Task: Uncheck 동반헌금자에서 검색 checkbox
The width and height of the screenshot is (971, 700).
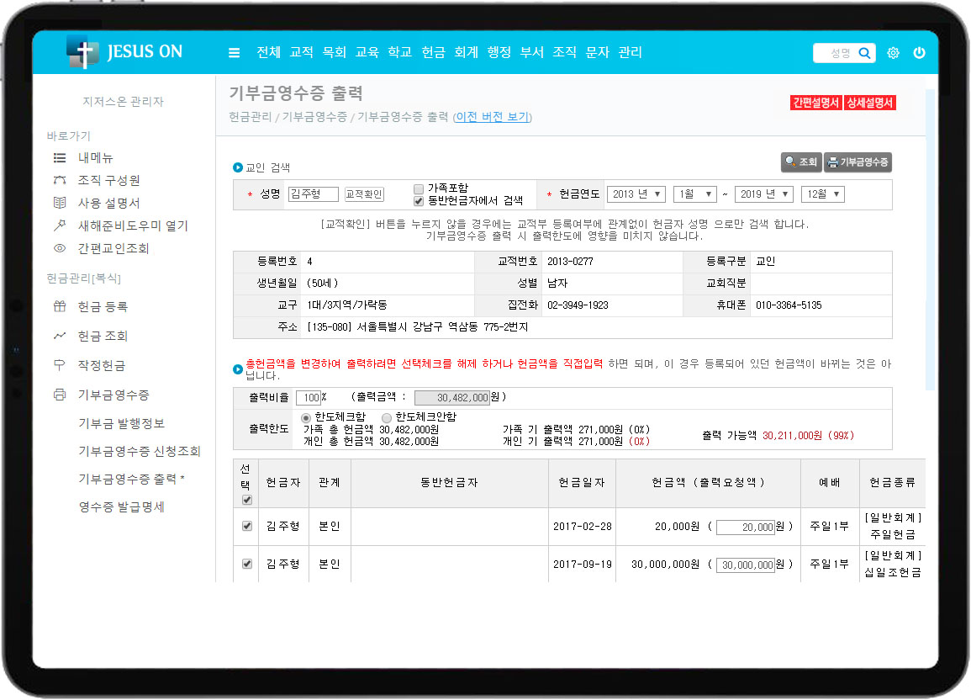Action: point(419,201)
